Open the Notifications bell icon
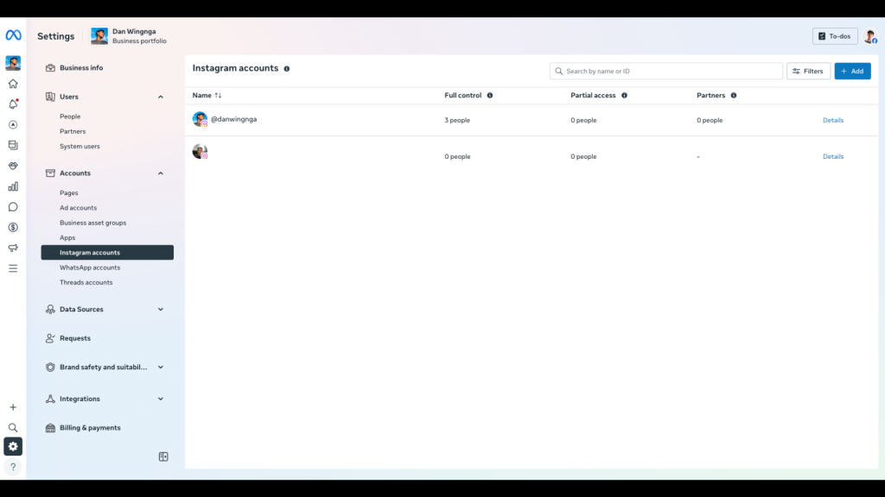This screenshot has width=885, height=497. point(13,104)
